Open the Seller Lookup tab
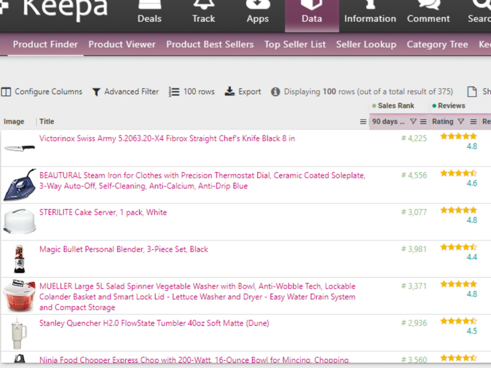Image resolution: width=491 pixels, height=368 pixels. pyautogui.click(x=366, y=45)
